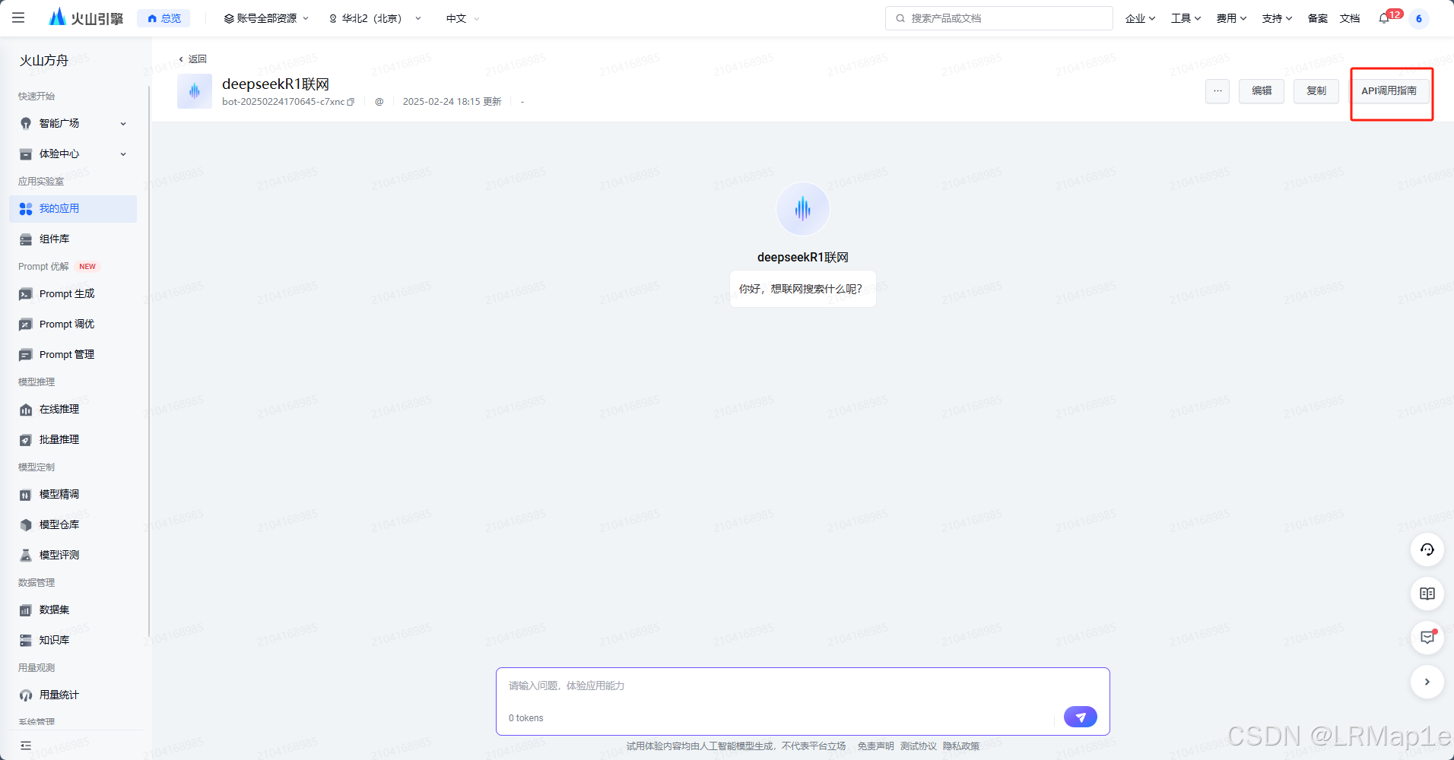
Task: Click the 数据集 icon
Action: coord(26,610)
